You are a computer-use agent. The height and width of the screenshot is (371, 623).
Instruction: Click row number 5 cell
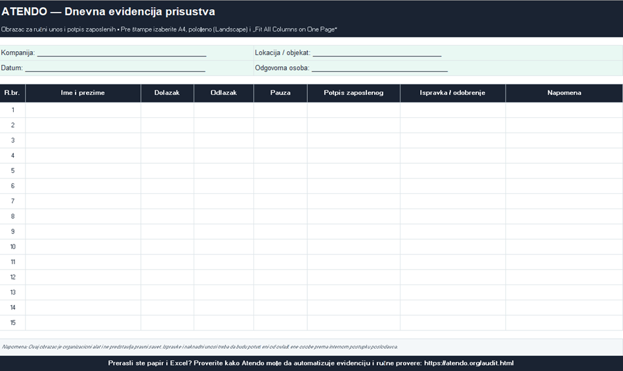[x=12, y=170]
